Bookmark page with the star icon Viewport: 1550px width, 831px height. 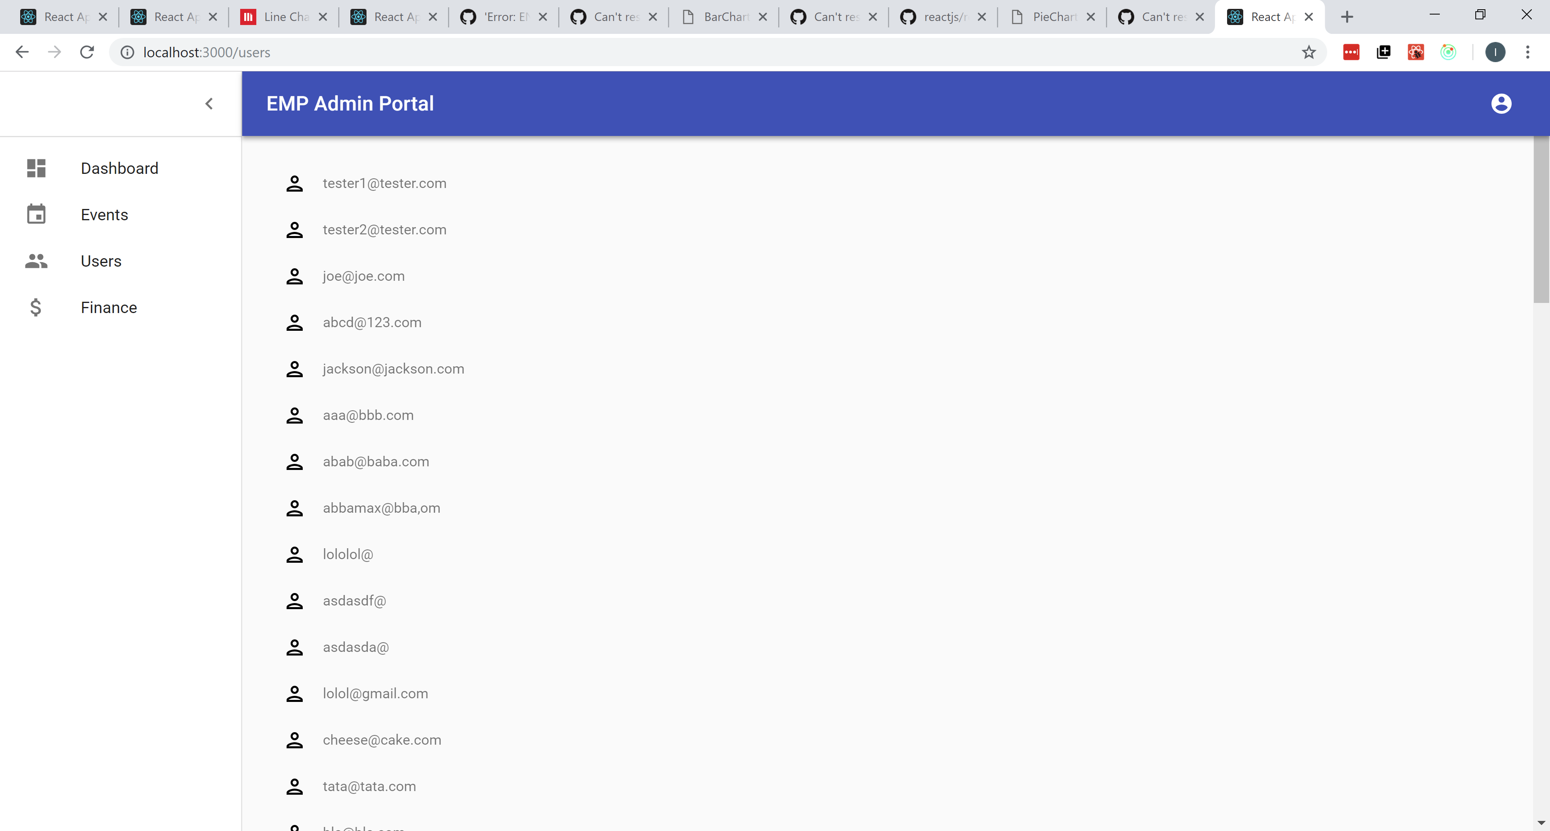pyautogui.click(x=1308, y=52)
